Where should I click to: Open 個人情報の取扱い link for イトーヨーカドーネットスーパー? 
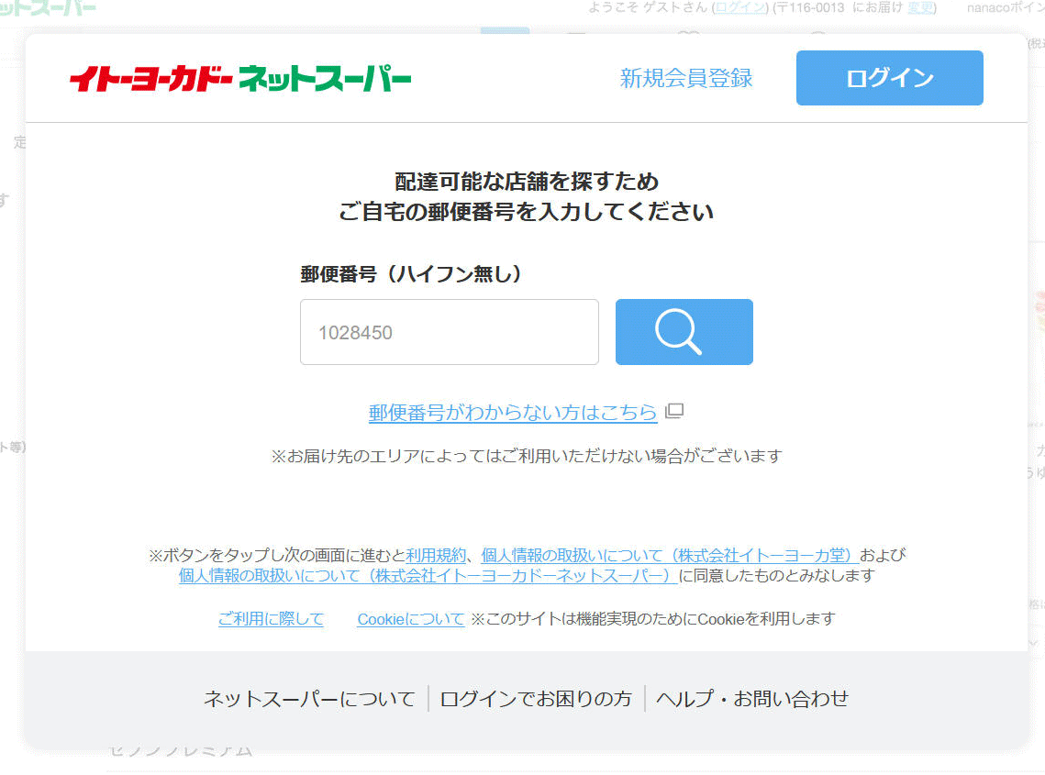tap(428, 576)
